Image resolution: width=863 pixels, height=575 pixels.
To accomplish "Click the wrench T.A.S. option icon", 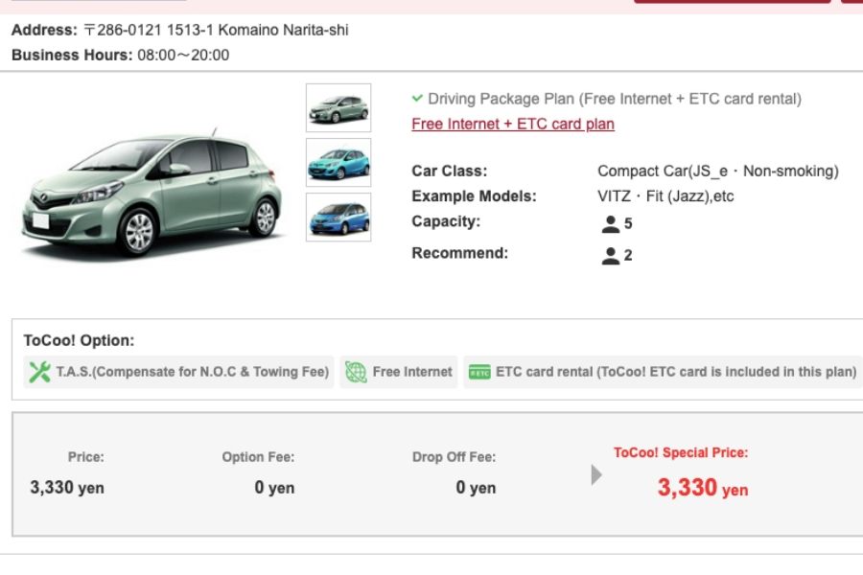I will coord(39,372).
